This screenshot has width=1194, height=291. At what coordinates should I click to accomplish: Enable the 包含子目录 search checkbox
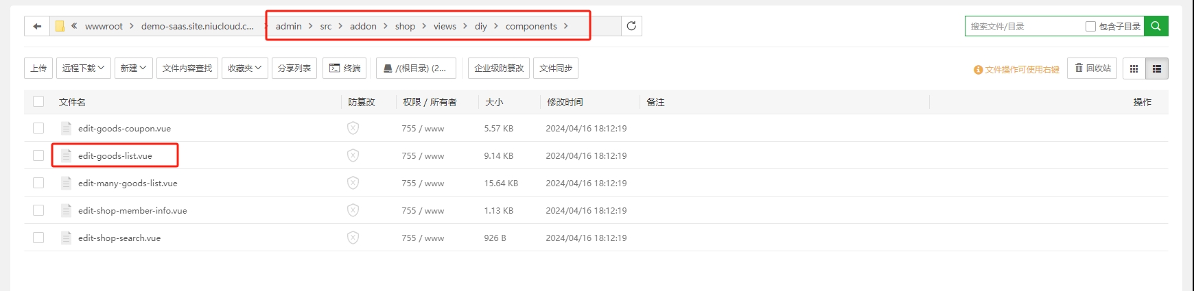click(x=1090, y=26)
